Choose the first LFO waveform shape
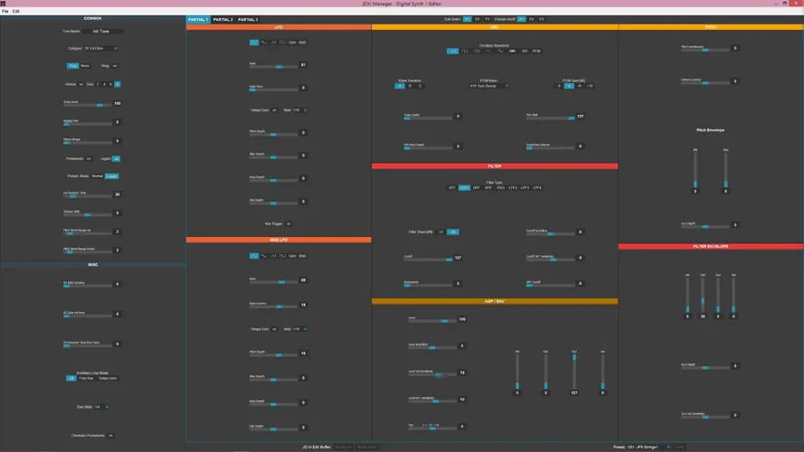804x452 pixels. point(253,42)
